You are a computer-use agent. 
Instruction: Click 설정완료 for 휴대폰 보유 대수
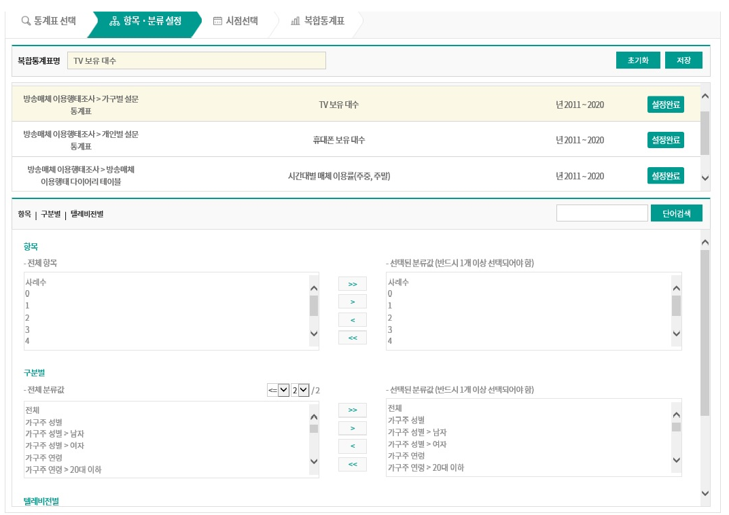point(665,140)
